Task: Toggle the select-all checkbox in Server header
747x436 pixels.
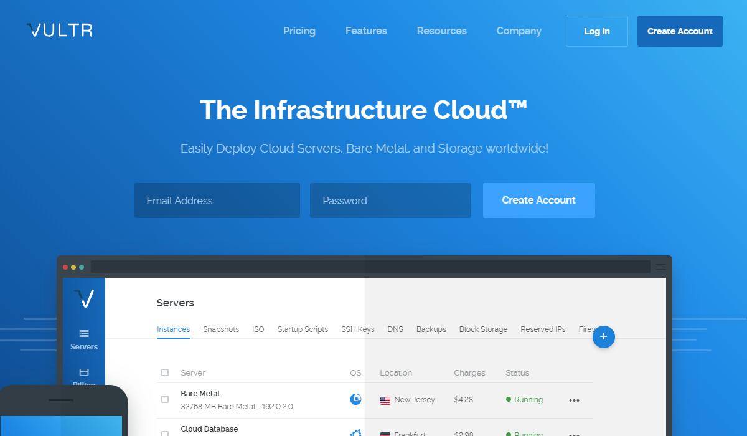Action: (165, 372)
